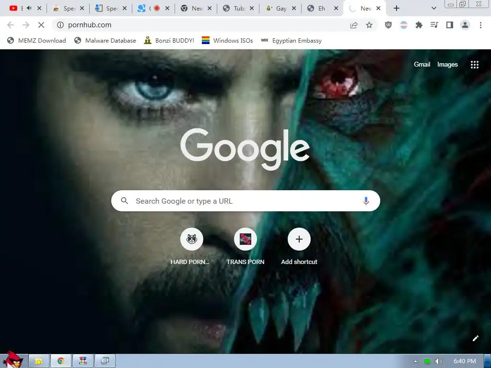The width and height of the screenshot is (491, 368).
Task: Open the colorful taskbar app after Chrome
Action: (x=82, y=361)
